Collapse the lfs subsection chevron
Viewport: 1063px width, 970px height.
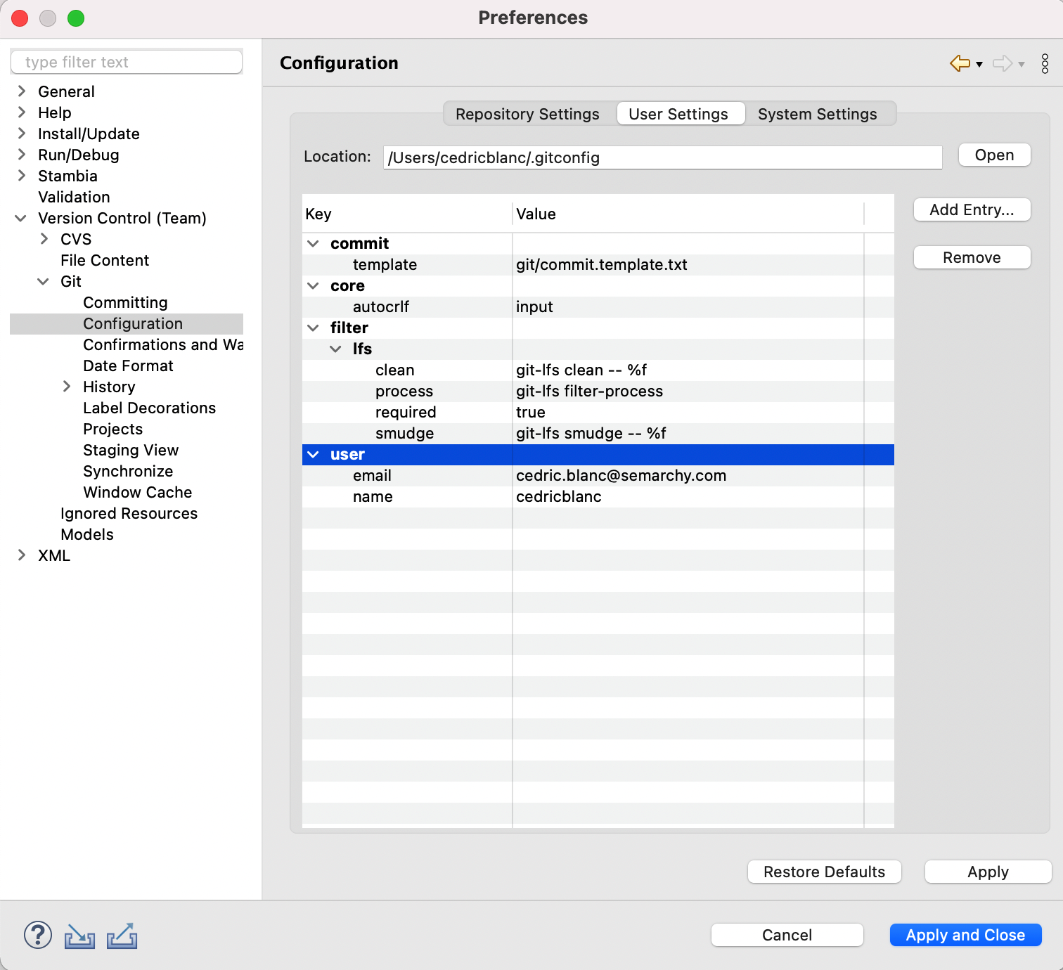(x=336, y=349)
